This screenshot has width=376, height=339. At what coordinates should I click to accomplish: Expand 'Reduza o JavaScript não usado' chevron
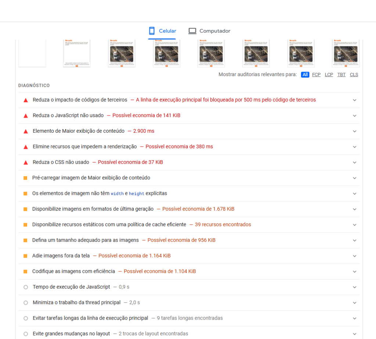coord(355,116)
